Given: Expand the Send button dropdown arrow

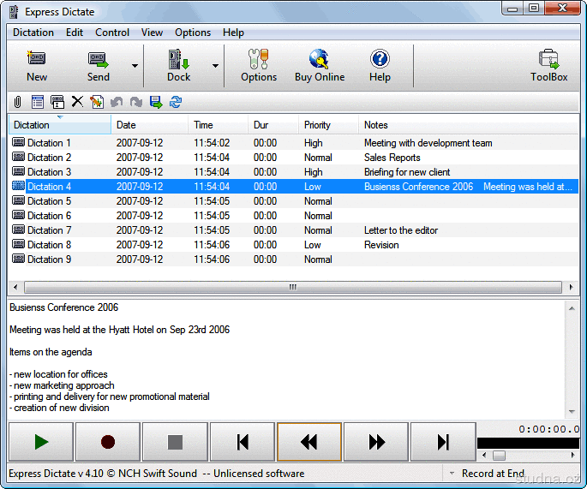Looking at the screenshot, I should click(x=135, y=66).
